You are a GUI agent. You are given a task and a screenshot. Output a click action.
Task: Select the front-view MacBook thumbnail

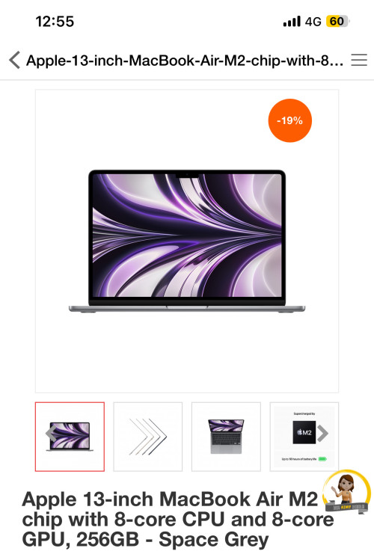pos(70,437)
